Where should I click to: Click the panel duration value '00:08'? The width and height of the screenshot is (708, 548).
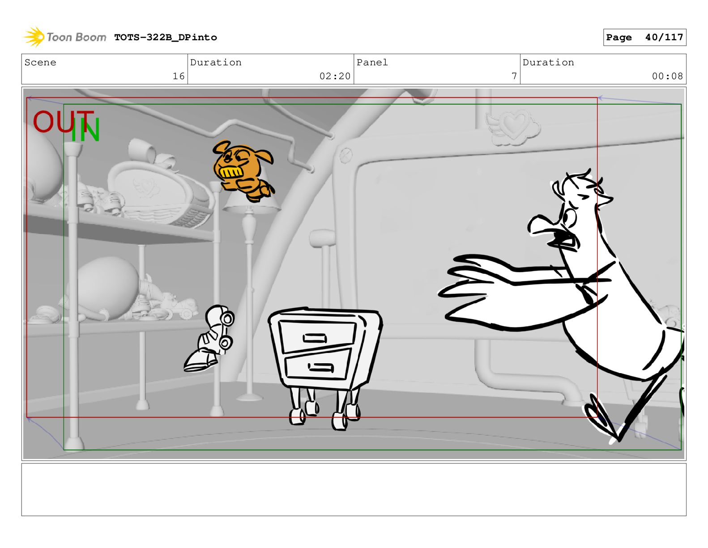pyautogui.click(x=667, y=76)
